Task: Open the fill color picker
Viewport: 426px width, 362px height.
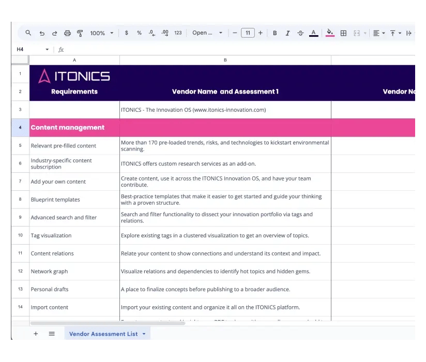Action: click(x=330, y=33)
